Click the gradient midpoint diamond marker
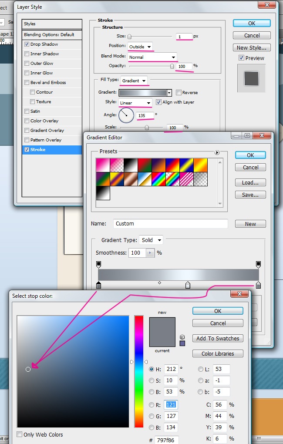283x444 pixels. click(159, 283)
